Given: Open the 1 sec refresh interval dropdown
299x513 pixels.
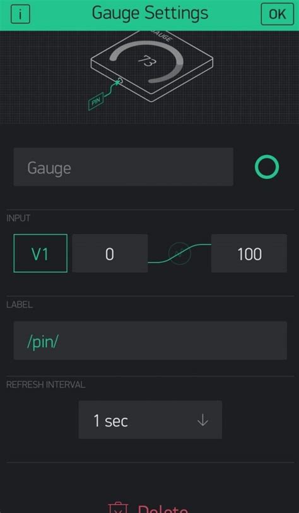Looking at the screenshot, I should click(150, 420).
